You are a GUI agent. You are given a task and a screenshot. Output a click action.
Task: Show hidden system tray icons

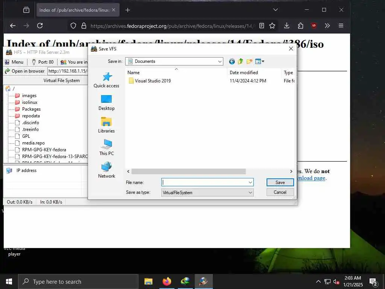(318, 281)
